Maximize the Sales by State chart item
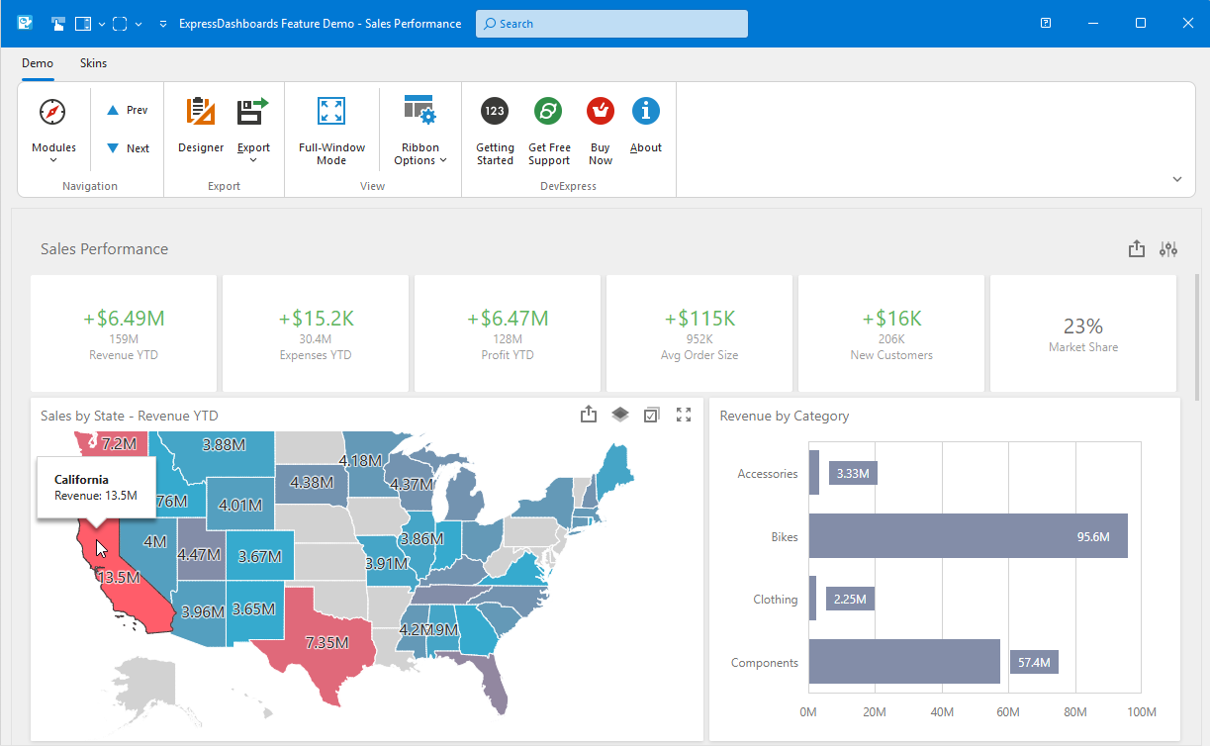This screenshot has width=1210, height=746. click(x=684, y=415)
